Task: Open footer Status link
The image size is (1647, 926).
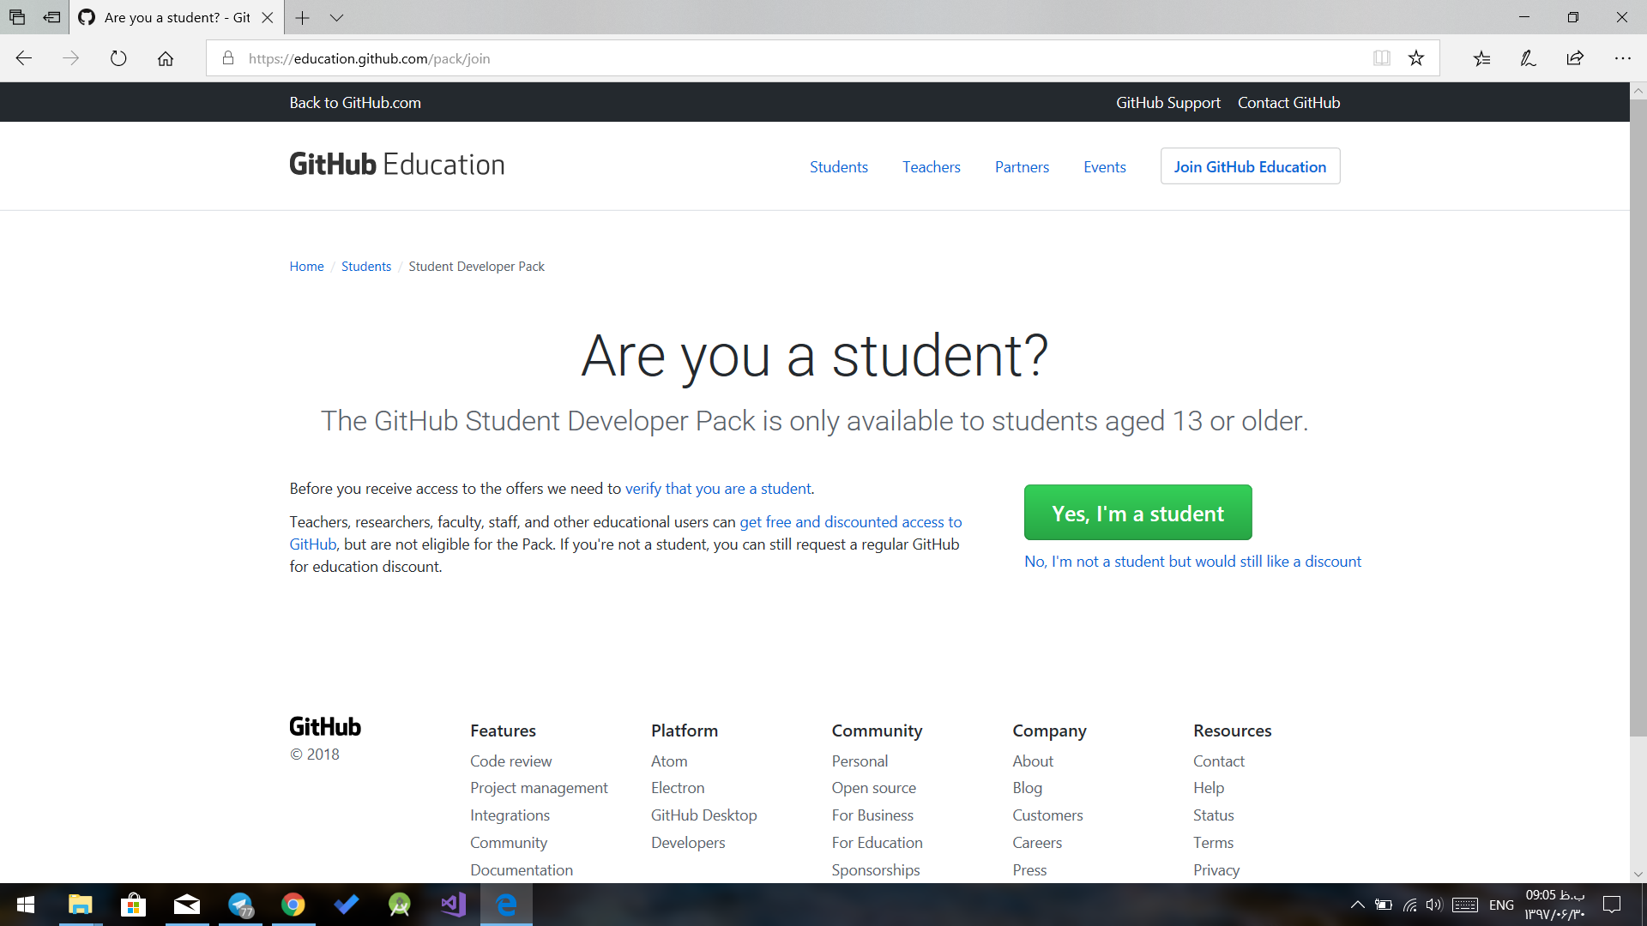Action: tap(1213, 815)
